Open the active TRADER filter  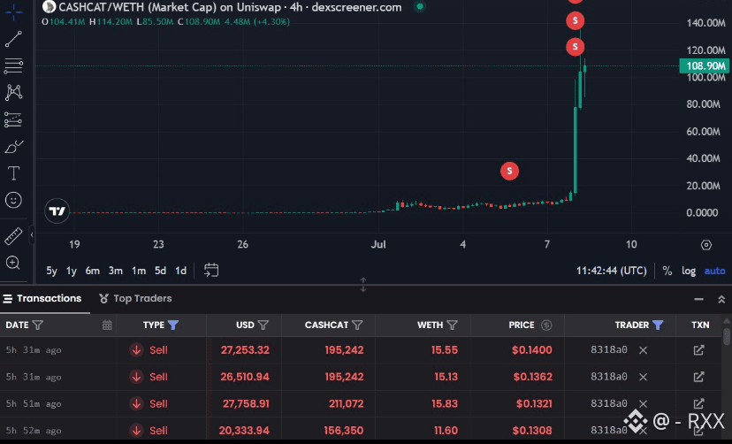(658, 325)
